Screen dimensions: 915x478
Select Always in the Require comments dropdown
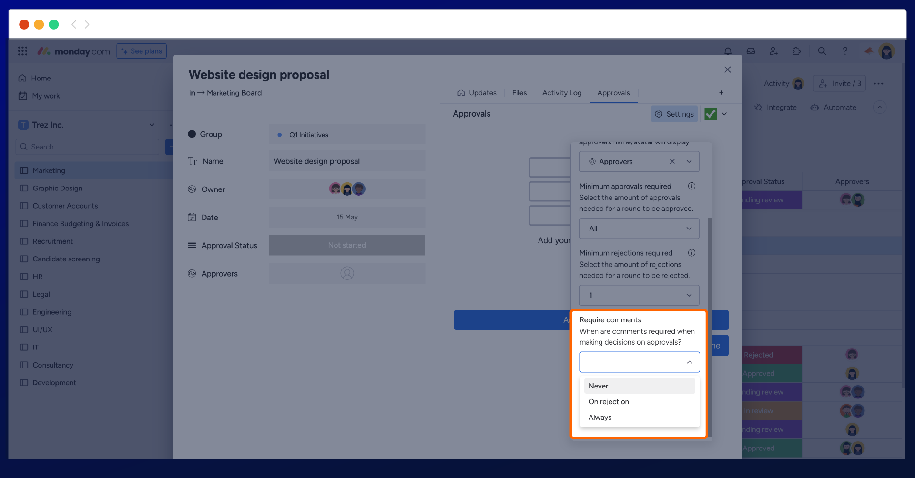[600, 417]
